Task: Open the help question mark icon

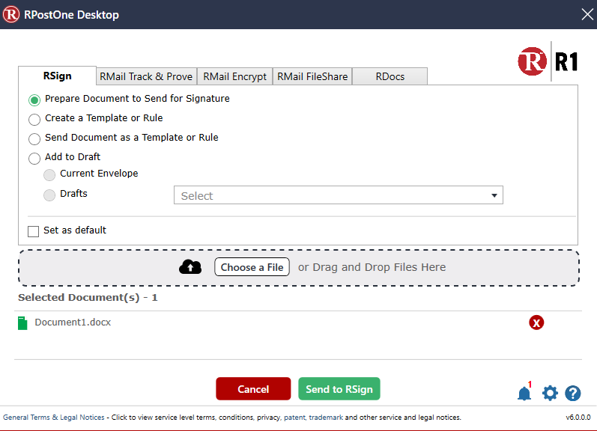Action: [x=572, y=394]
